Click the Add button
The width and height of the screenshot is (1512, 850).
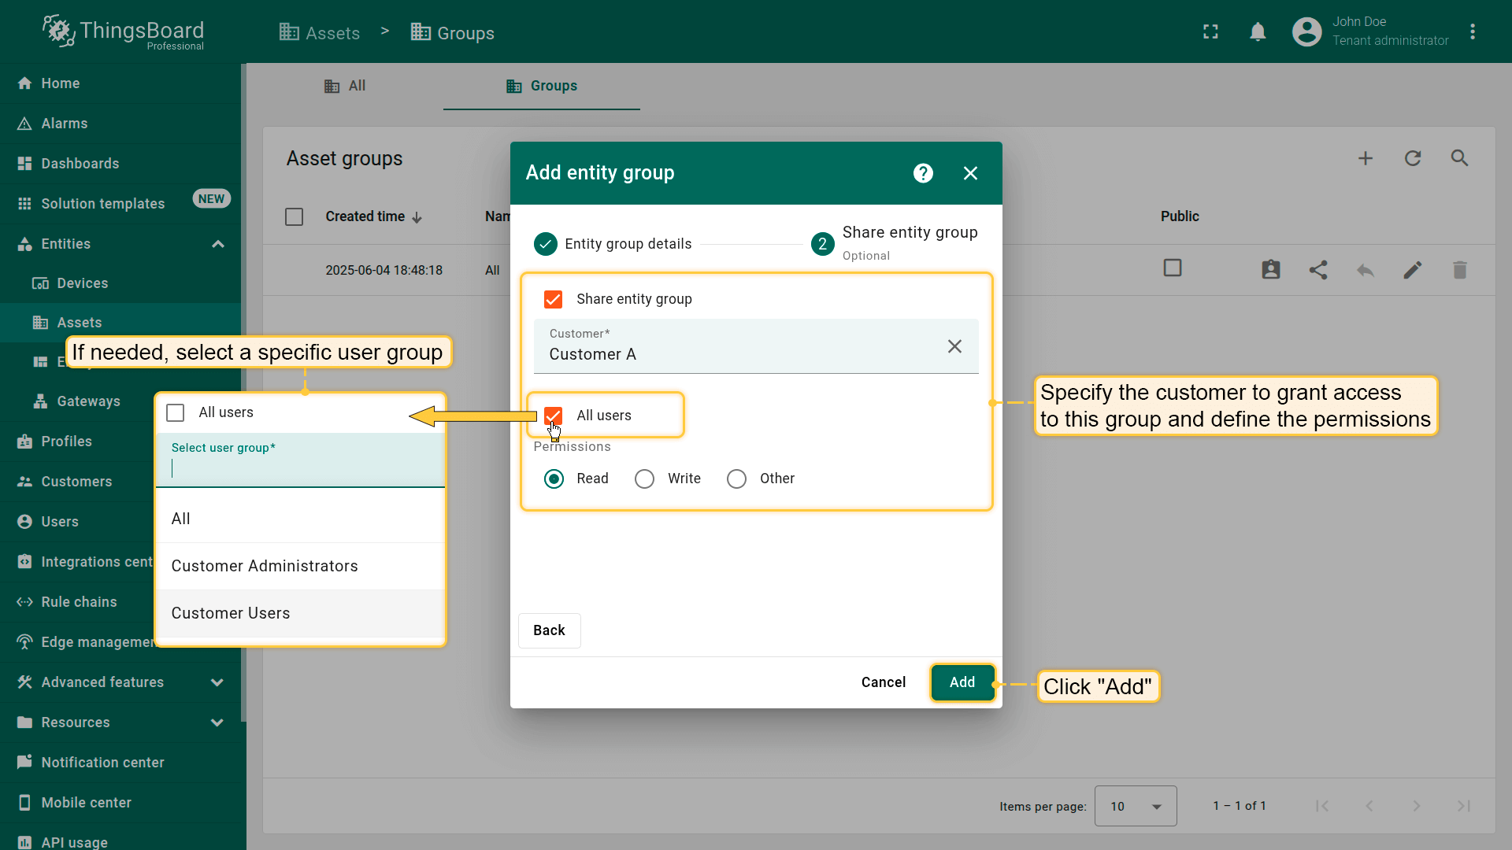coord(962,682)
